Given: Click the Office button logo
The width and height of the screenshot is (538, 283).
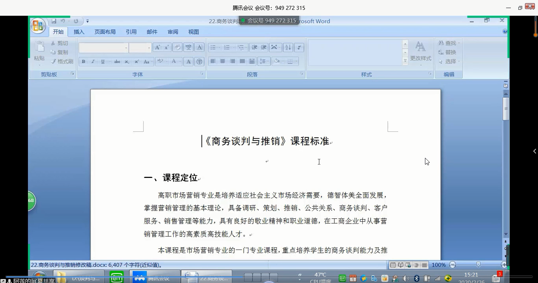Looking at the screenshot, I should pos(38,26).
